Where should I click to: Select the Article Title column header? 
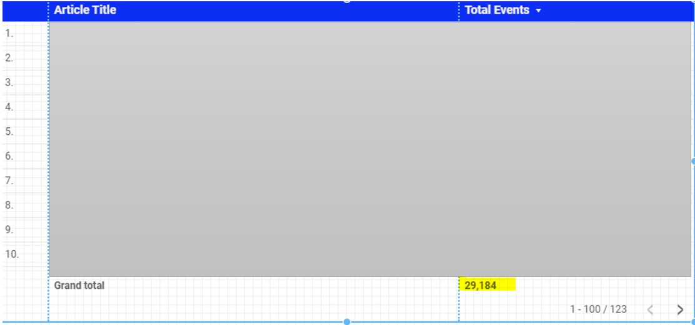point(85,10)
